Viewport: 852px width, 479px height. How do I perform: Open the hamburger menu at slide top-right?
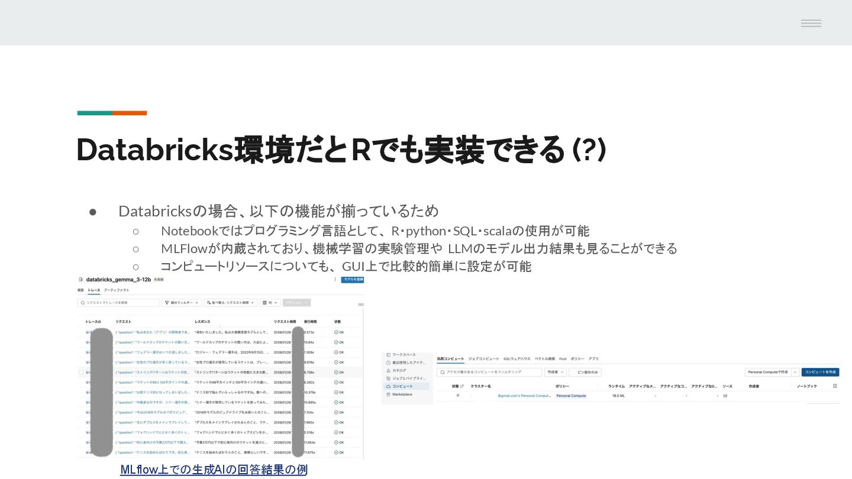[x=811, y=23]
